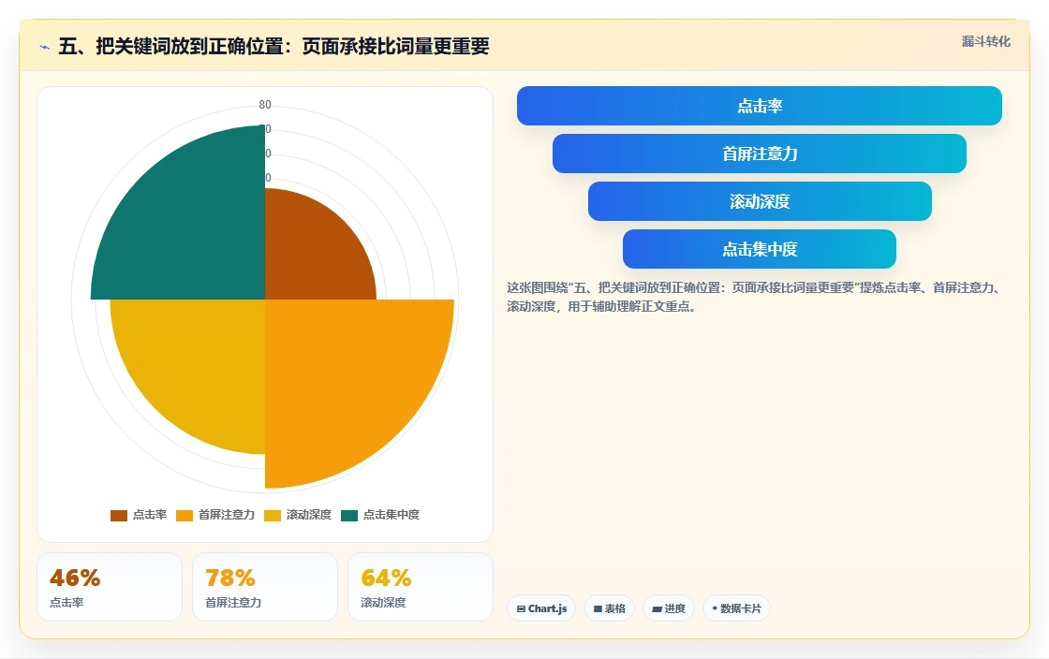The height and width of the screenshot is (659, 1049).
Task: Click the Chart.js tag chip
Action: (541, 608)
